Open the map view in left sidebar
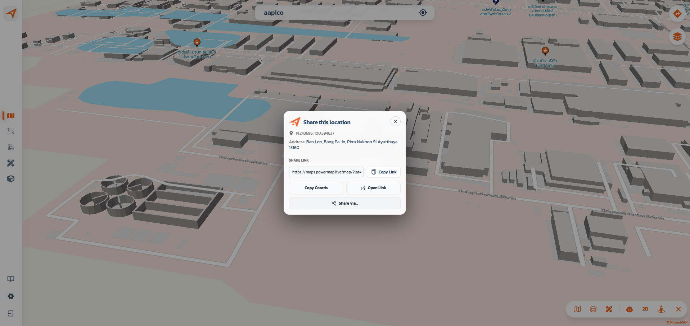Screen dimensions: 690x326 11,116
